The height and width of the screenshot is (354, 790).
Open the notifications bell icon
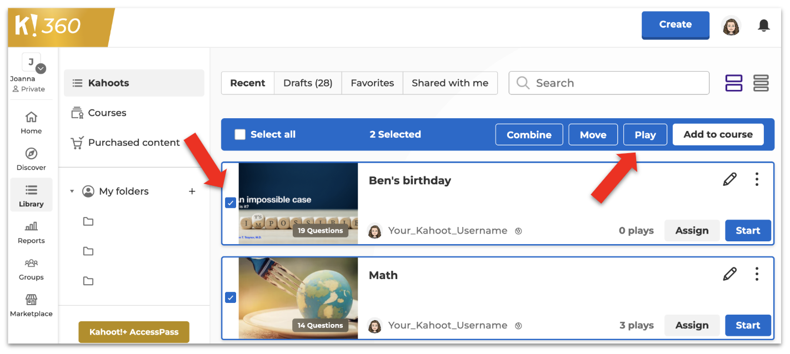coord(764,26)
